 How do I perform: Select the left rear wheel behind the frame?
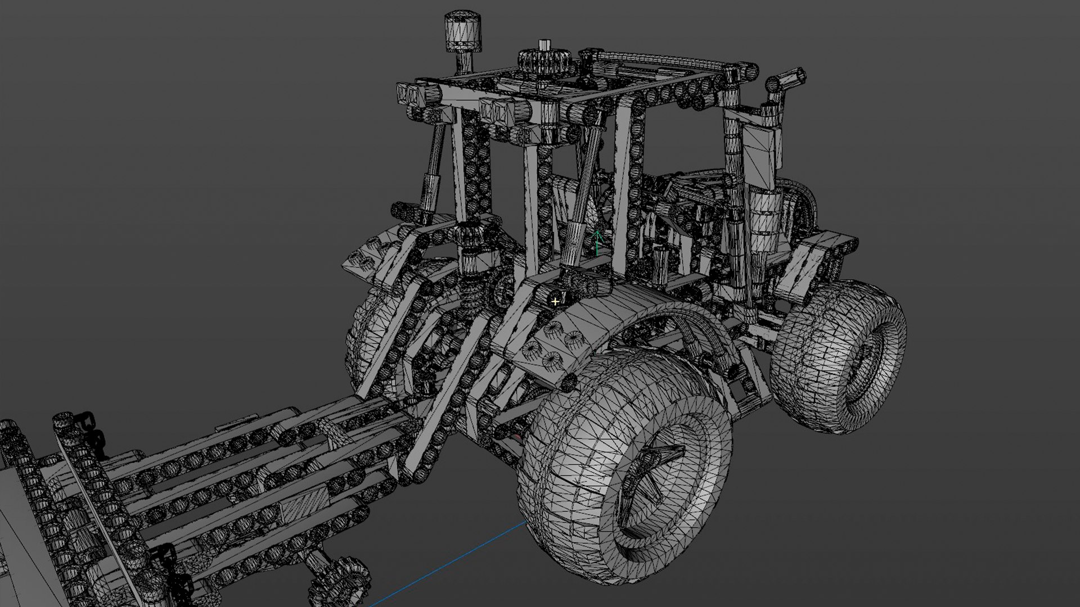tap(363, 332)
